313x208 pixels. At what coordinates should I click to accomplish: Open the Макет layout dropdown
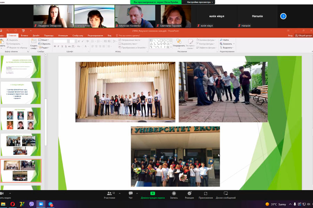click(45, 40)
